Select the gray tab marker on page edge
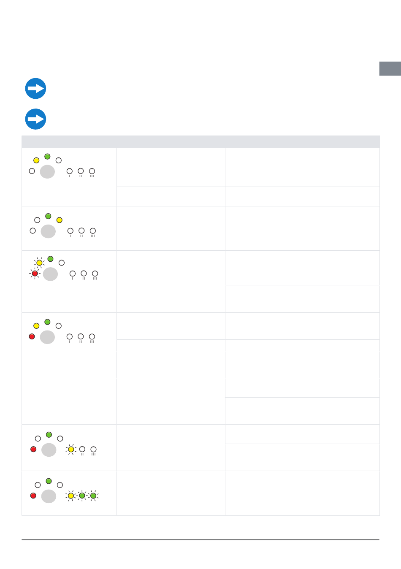401x569 pixels. [x=390, y=69]
